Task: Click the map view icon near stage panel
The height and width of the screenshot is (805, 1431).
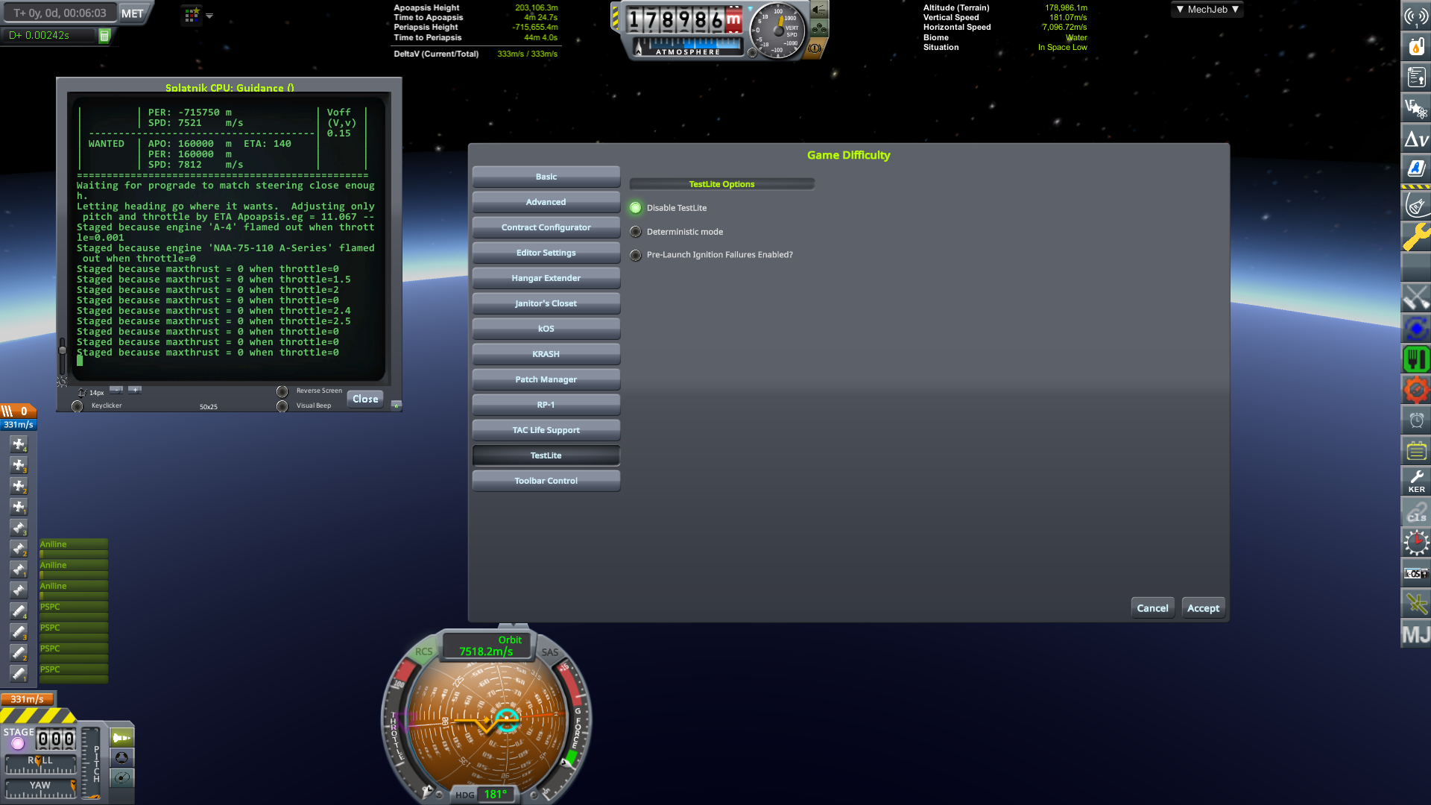Action: [121, 778]
